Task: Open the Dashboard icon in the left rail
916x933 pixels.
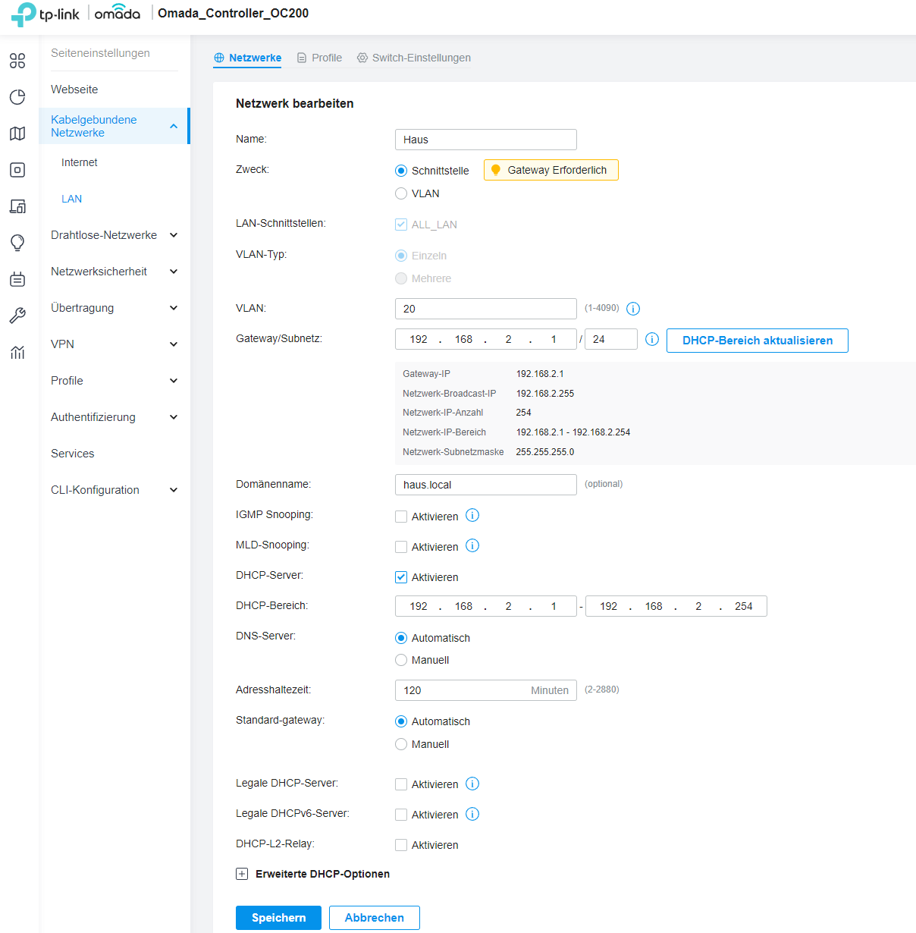Action: tap(17, 61)
